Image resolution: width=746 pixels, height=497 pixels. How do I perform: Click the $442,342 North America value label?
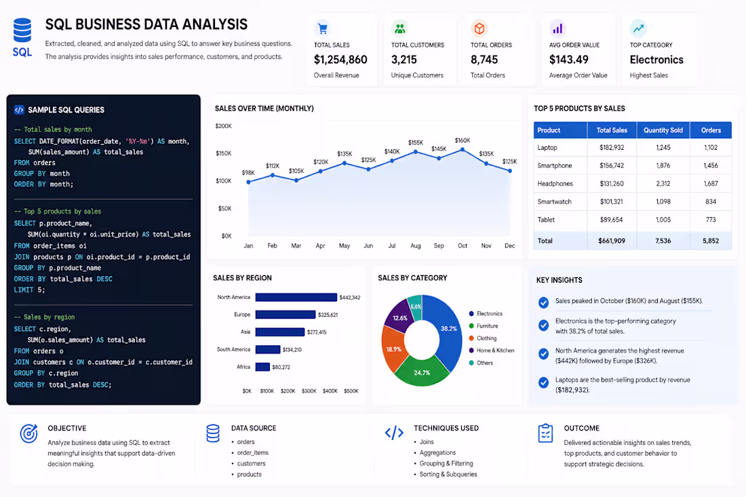[350, 298]
